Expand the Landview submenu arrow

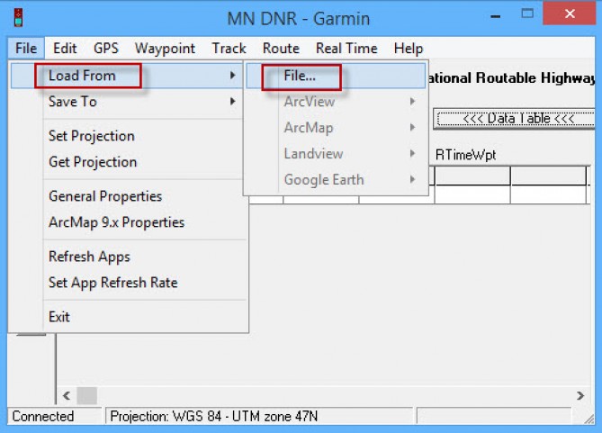pos(412,154)
